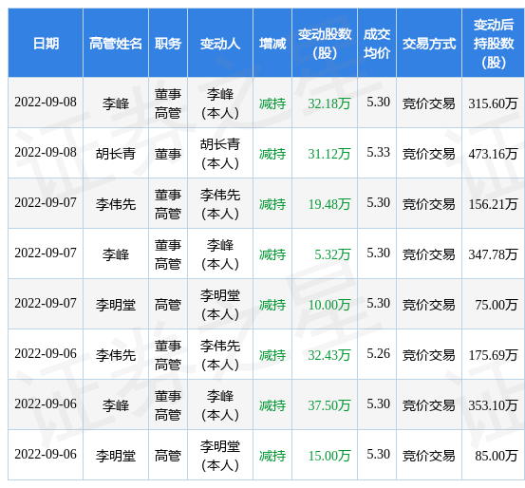525x488 pixels.
Task: Click the 职务 column header
Action: coord(168,44)
